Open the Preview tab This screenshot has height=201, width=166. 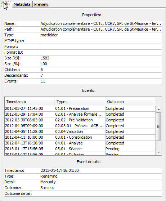(x=41, y=4)
